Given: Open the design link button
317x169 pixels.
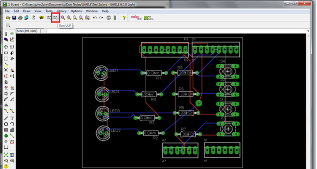Looking at the screenshot, I should click(136, 18).
